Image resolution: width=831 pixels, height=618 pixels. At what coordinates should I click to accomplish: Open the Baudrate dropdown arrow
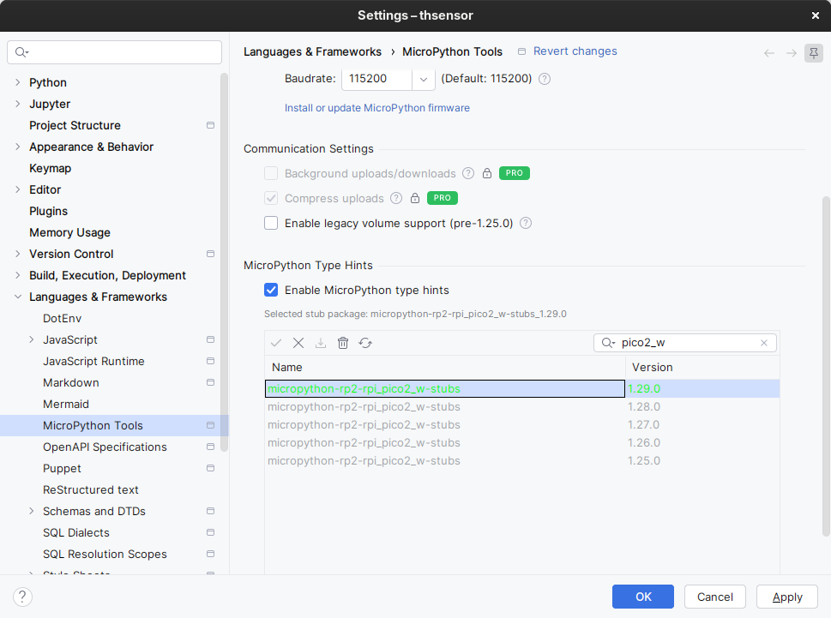pos(424,80)
